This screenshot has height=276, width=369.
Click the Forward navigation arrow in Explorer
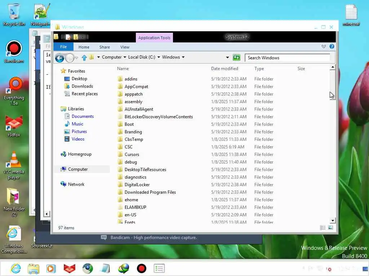click(x=70, y=58)
